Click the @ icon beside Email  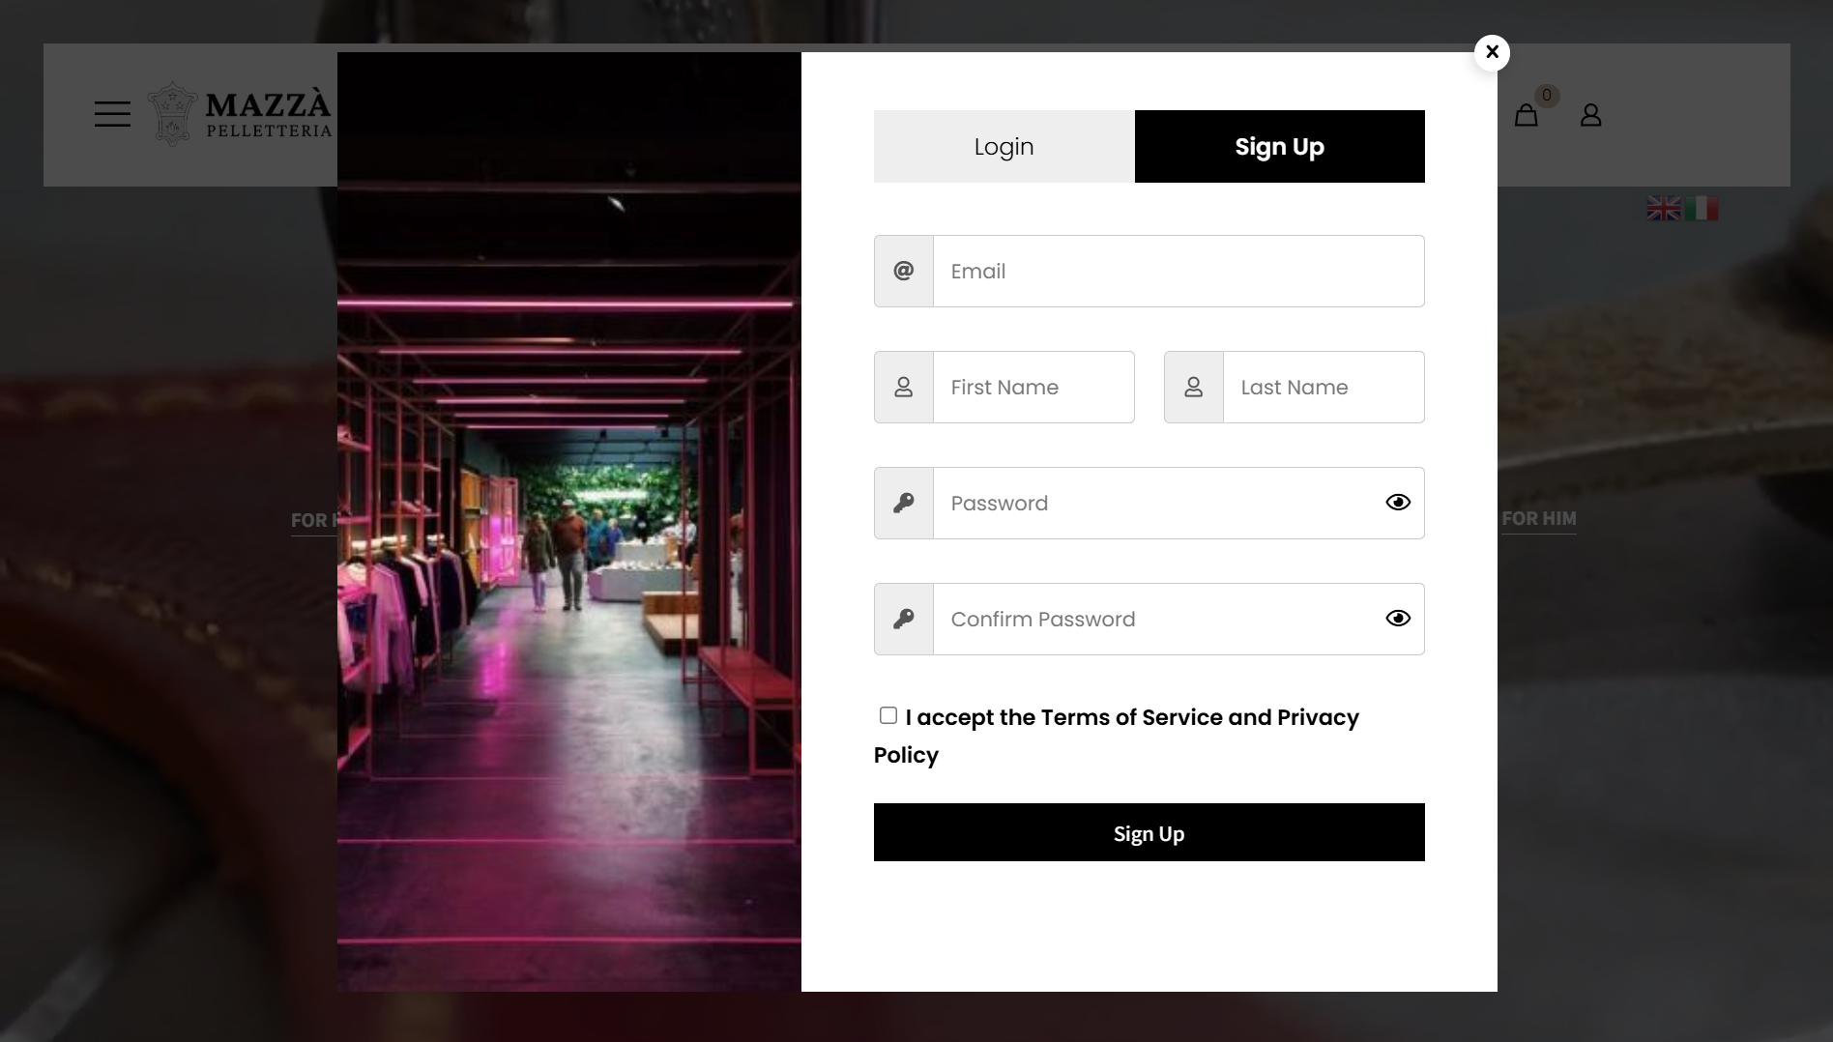coord(903,271)
